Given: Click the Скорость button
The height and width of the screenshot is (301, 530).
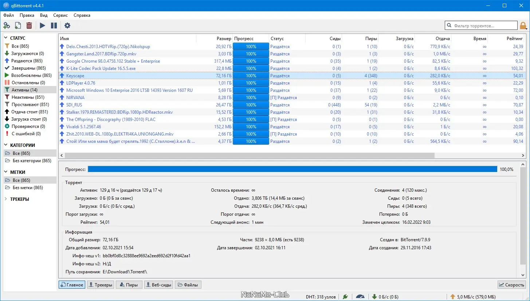Looking at the screenshot, I should coord(511,285).
